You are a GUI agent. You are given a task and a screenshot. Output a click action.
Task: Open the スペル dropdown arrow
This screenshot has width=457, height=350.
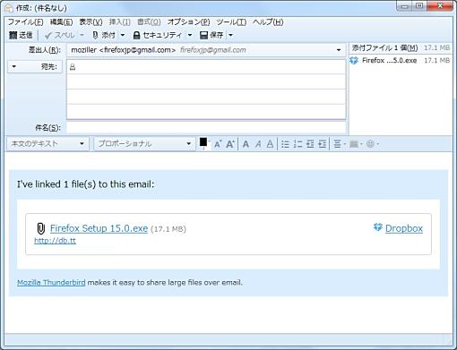pos(82,35)
